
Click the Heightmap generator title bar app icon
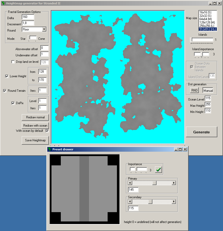[x=3, y=3]
